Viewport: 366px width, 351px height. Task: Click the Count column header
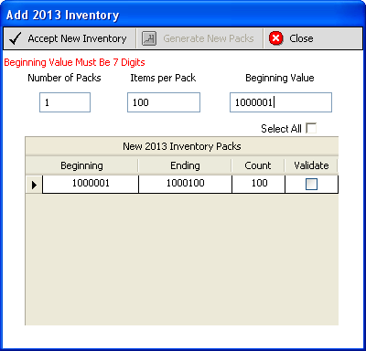pos(258,165)
